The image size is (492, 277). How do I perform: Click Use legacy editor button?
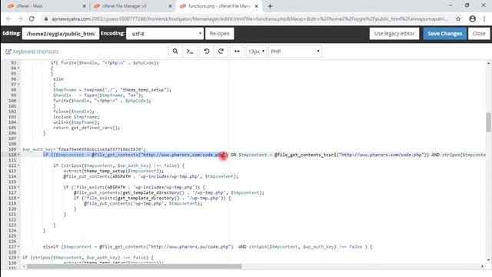(x=394, y=34)
